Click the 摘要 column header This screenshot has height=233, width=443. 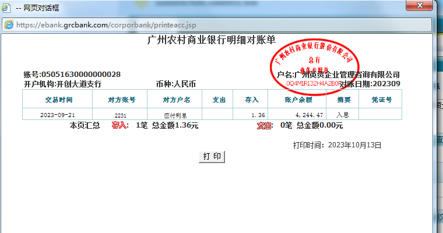click(342, 99)
